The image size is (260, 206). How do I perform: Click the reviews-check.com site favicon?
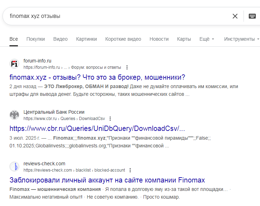click(x=14, y=167)
